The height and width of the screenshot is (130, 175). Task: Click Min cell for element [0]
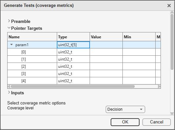(x=139, y=52)
